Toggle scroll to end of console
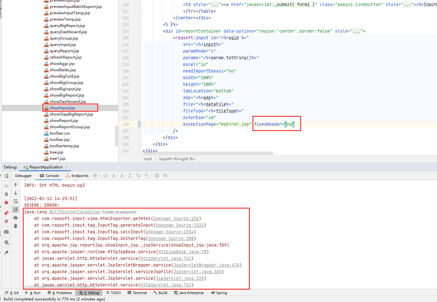This screenshot has width=437, height=302. coord(16,209)
